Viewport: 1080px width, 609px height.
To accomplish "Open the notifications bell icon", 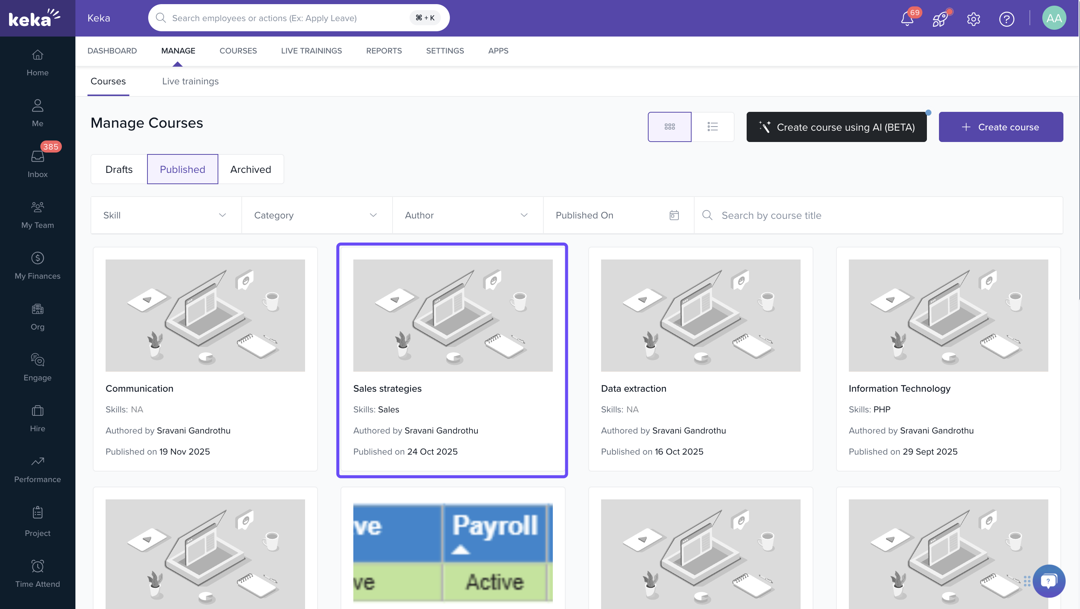I will (907, 19).
